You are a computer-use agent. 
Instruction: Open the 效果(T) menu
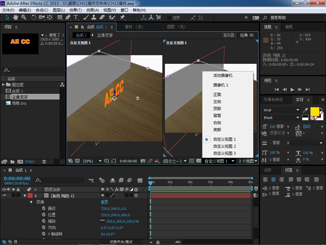tap(75, 10)
